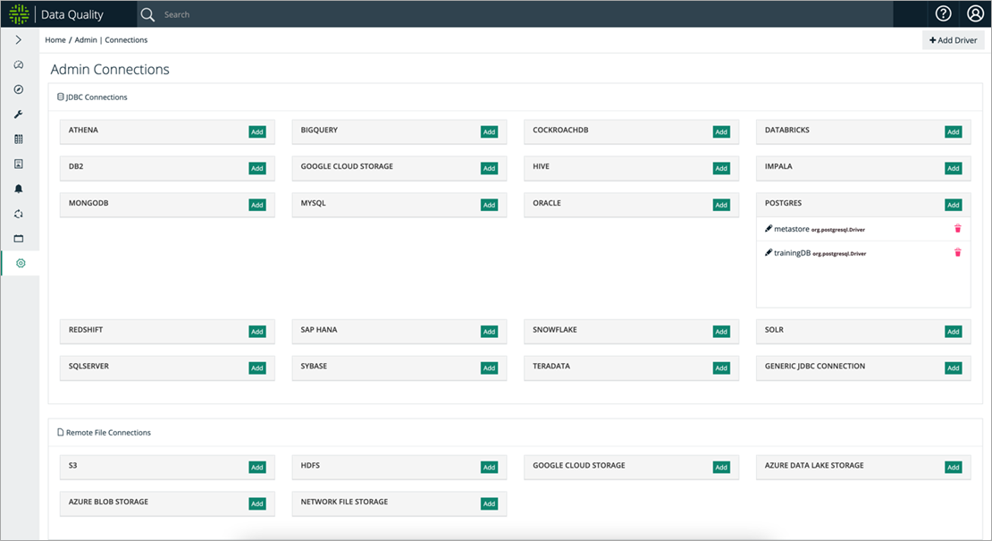Click the compass explorer icon in sidebar

(x=19, y=89)
